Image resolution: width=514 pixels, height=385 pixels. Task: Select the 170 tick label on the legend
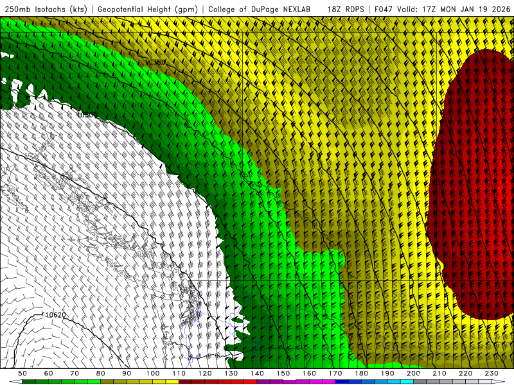335,373
